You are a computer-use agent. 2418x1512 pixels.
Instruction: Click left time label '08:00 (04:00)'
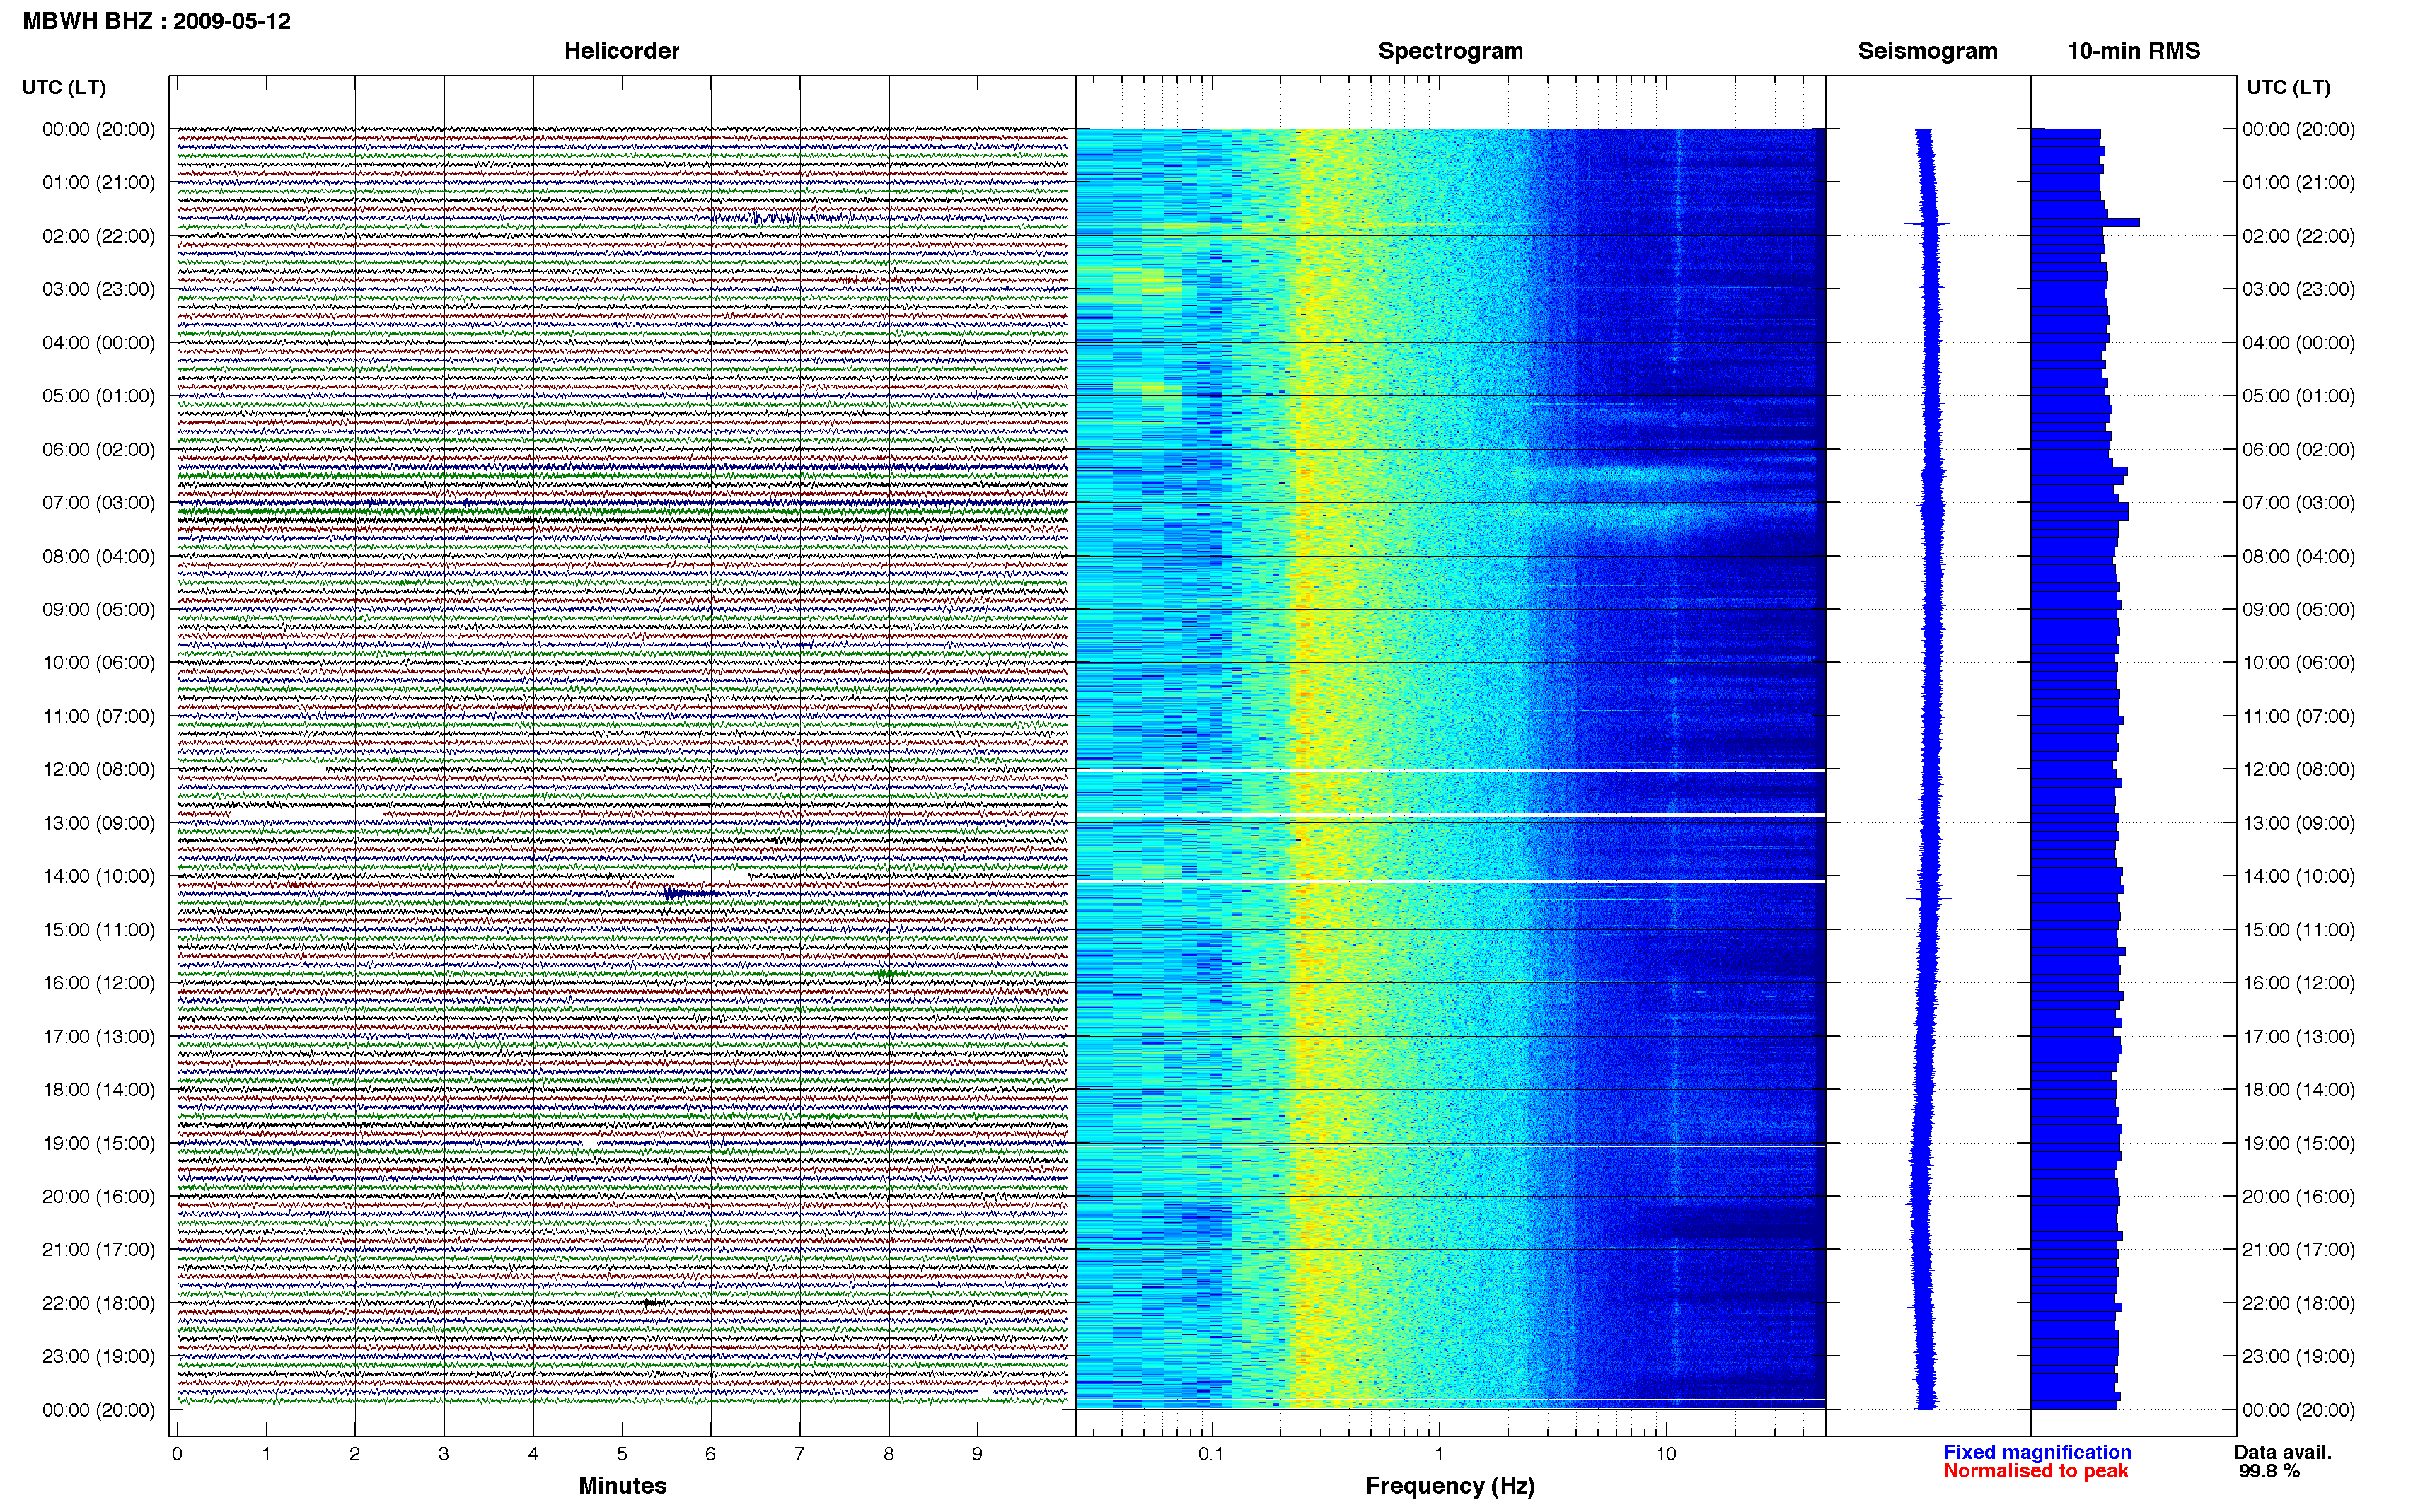coord(98,556)
